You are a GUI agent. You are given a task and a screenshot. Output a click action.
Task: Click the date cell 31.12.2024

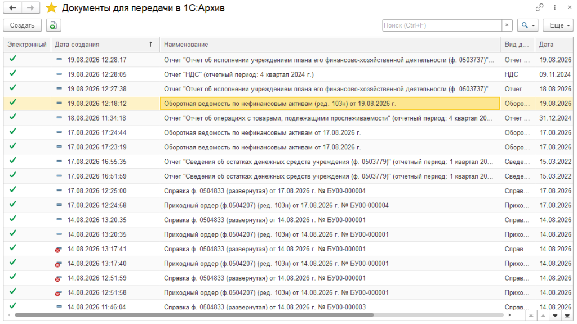click(x=555, y=118)
